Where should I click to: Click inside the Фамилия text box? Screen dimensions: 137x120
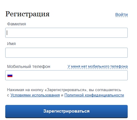pos(66,33)
